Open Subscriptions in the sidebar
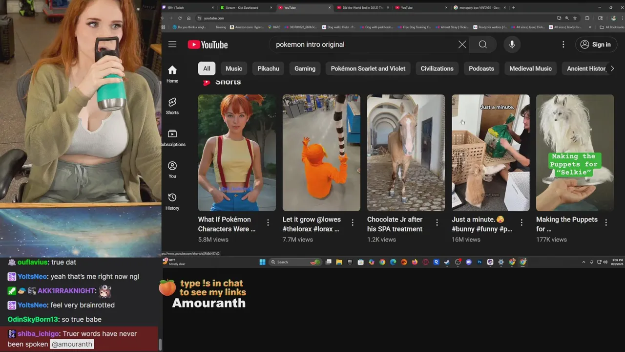The width and height of the screenshot is (625, 352). [x=172, y=138]
